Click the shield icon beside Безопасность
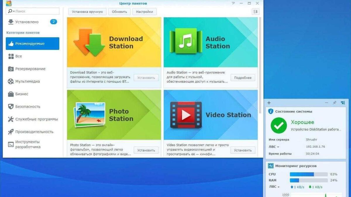Viewport: 351px width, 197px height. pyautogui.click(x=11, y=107)
